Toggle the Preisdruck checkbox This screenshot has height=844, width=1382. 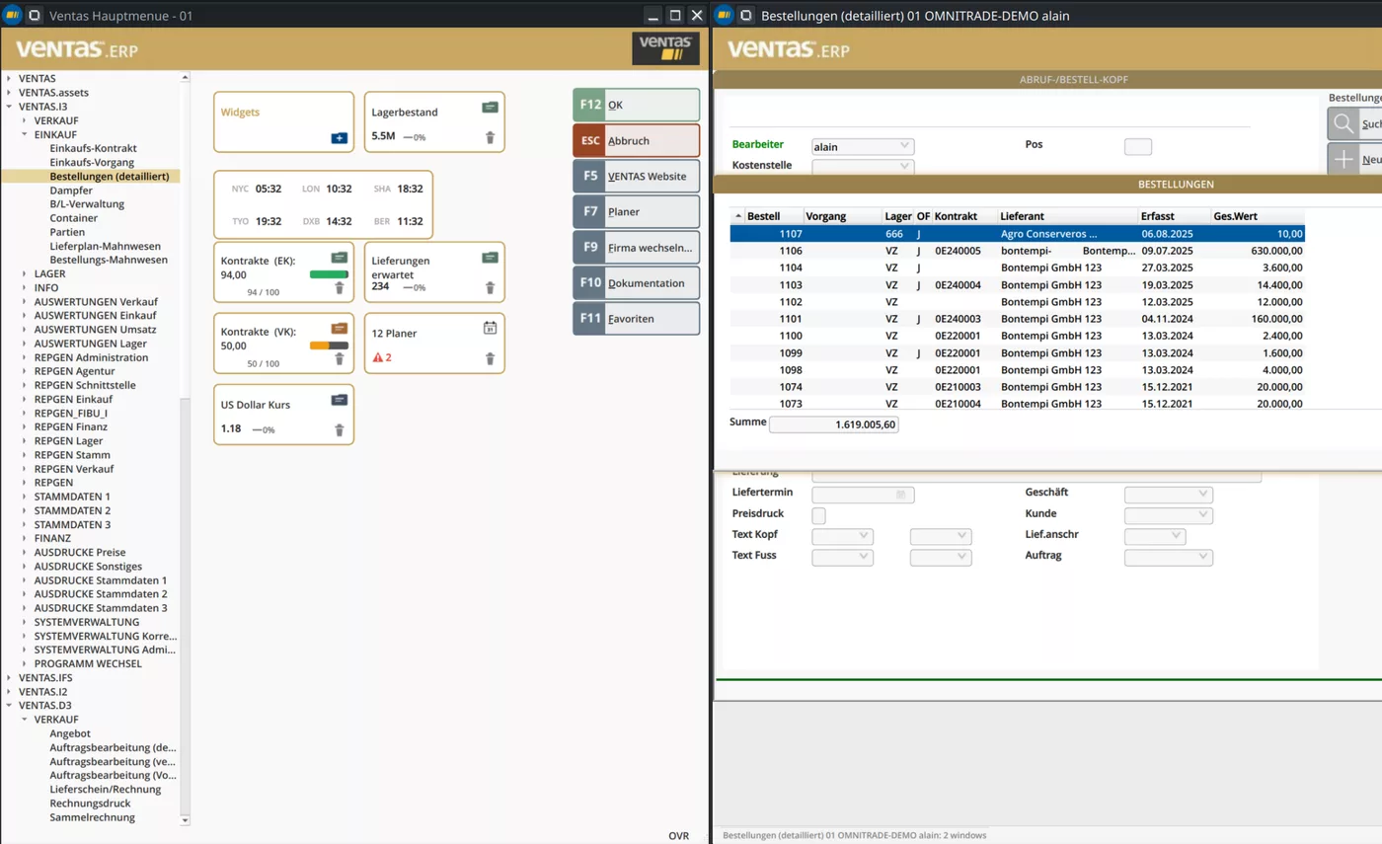click(818, 515)
